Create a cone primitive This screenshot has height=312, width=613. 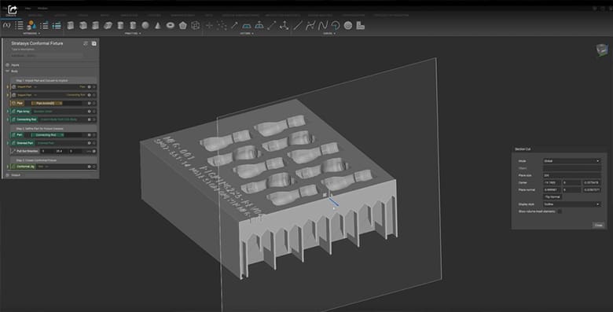pos(157,25)
